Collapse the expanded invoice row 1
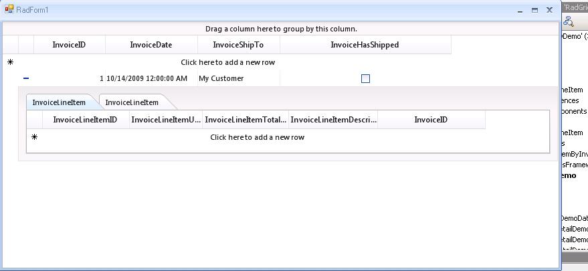Screen dimensions: 588x271 pyautogui.click(x=26, y=78)
